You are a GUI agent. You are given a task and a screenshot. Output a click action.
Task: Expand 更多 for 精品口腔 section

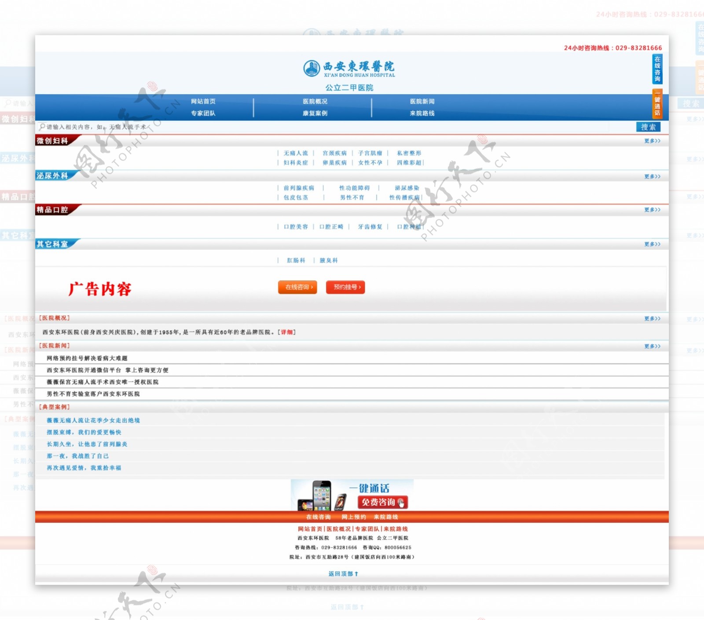[652, 210]
